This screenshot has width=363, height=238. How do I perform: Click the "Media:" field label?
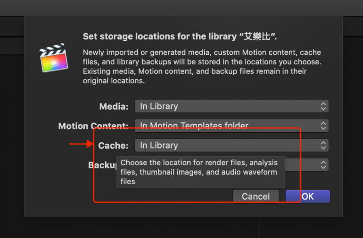(114, 107)
